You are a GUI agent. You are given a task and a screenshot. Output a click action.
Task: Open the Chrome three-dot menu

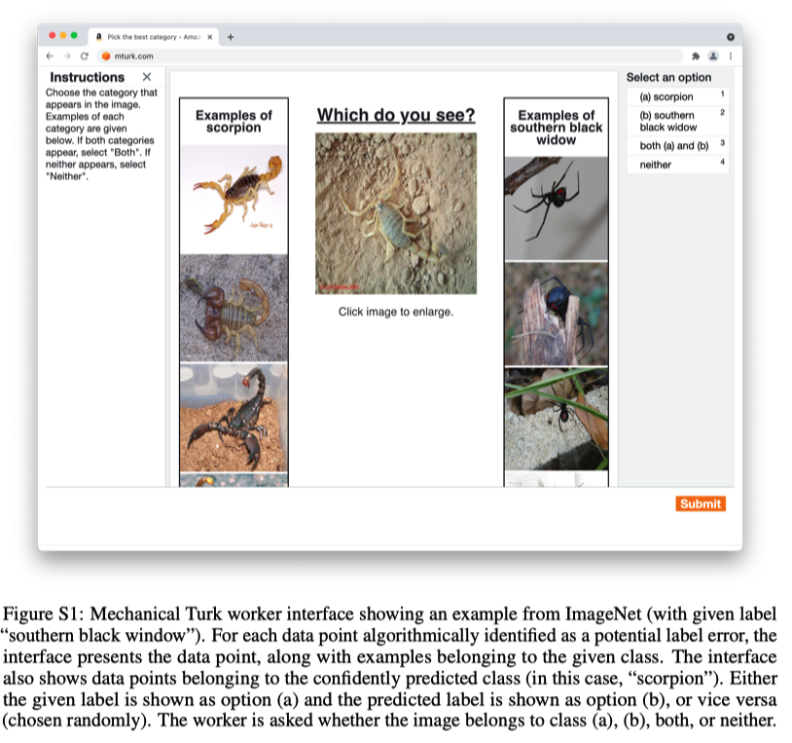[730, 56]
